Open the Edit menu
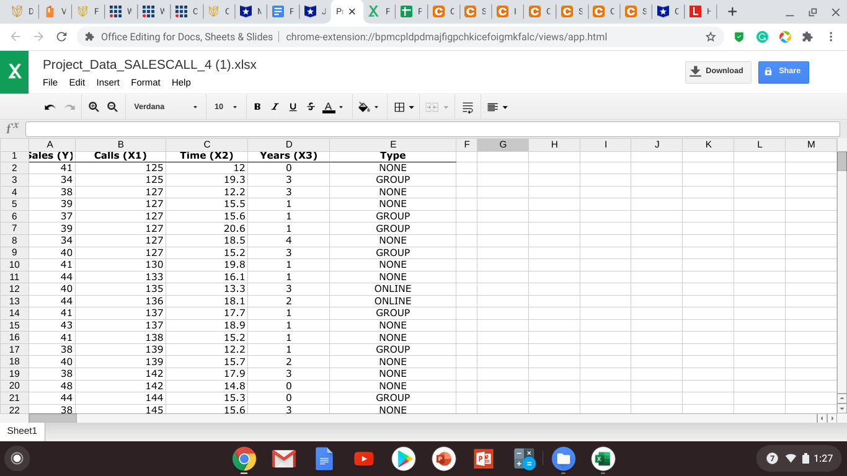The width and height of the screenshot is (847, 476). pyautogui.click(x=77, y=82)
